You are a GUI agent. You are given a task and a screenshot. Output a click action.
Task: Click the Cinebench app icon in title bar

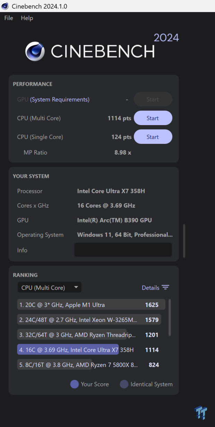coord(5,6)
